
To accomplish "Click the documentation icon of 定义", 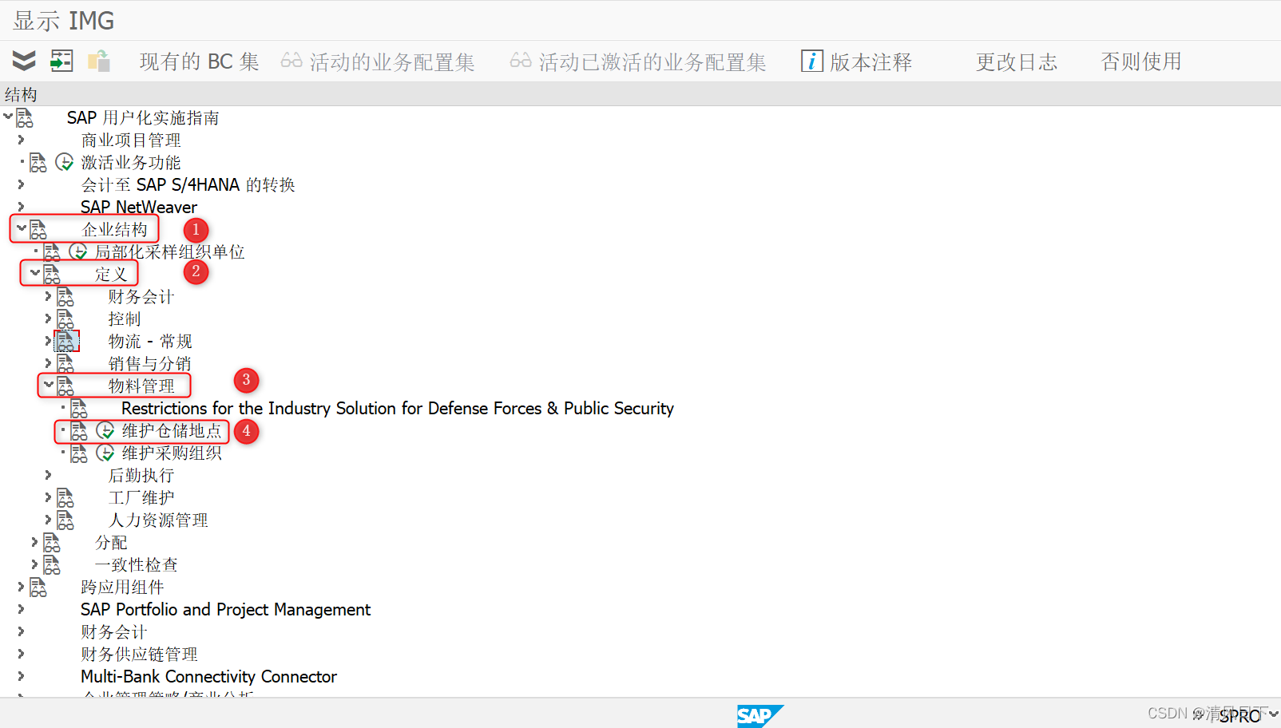I will tap(52, 275).
